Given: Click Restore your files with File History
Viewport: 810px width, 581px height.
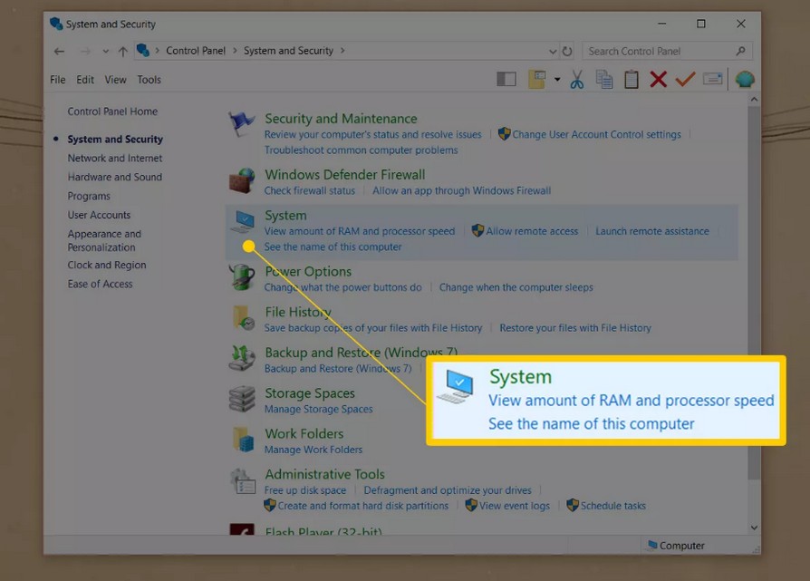Looking at the screenshot, I should pyautogui.click(x=575, y=328).
